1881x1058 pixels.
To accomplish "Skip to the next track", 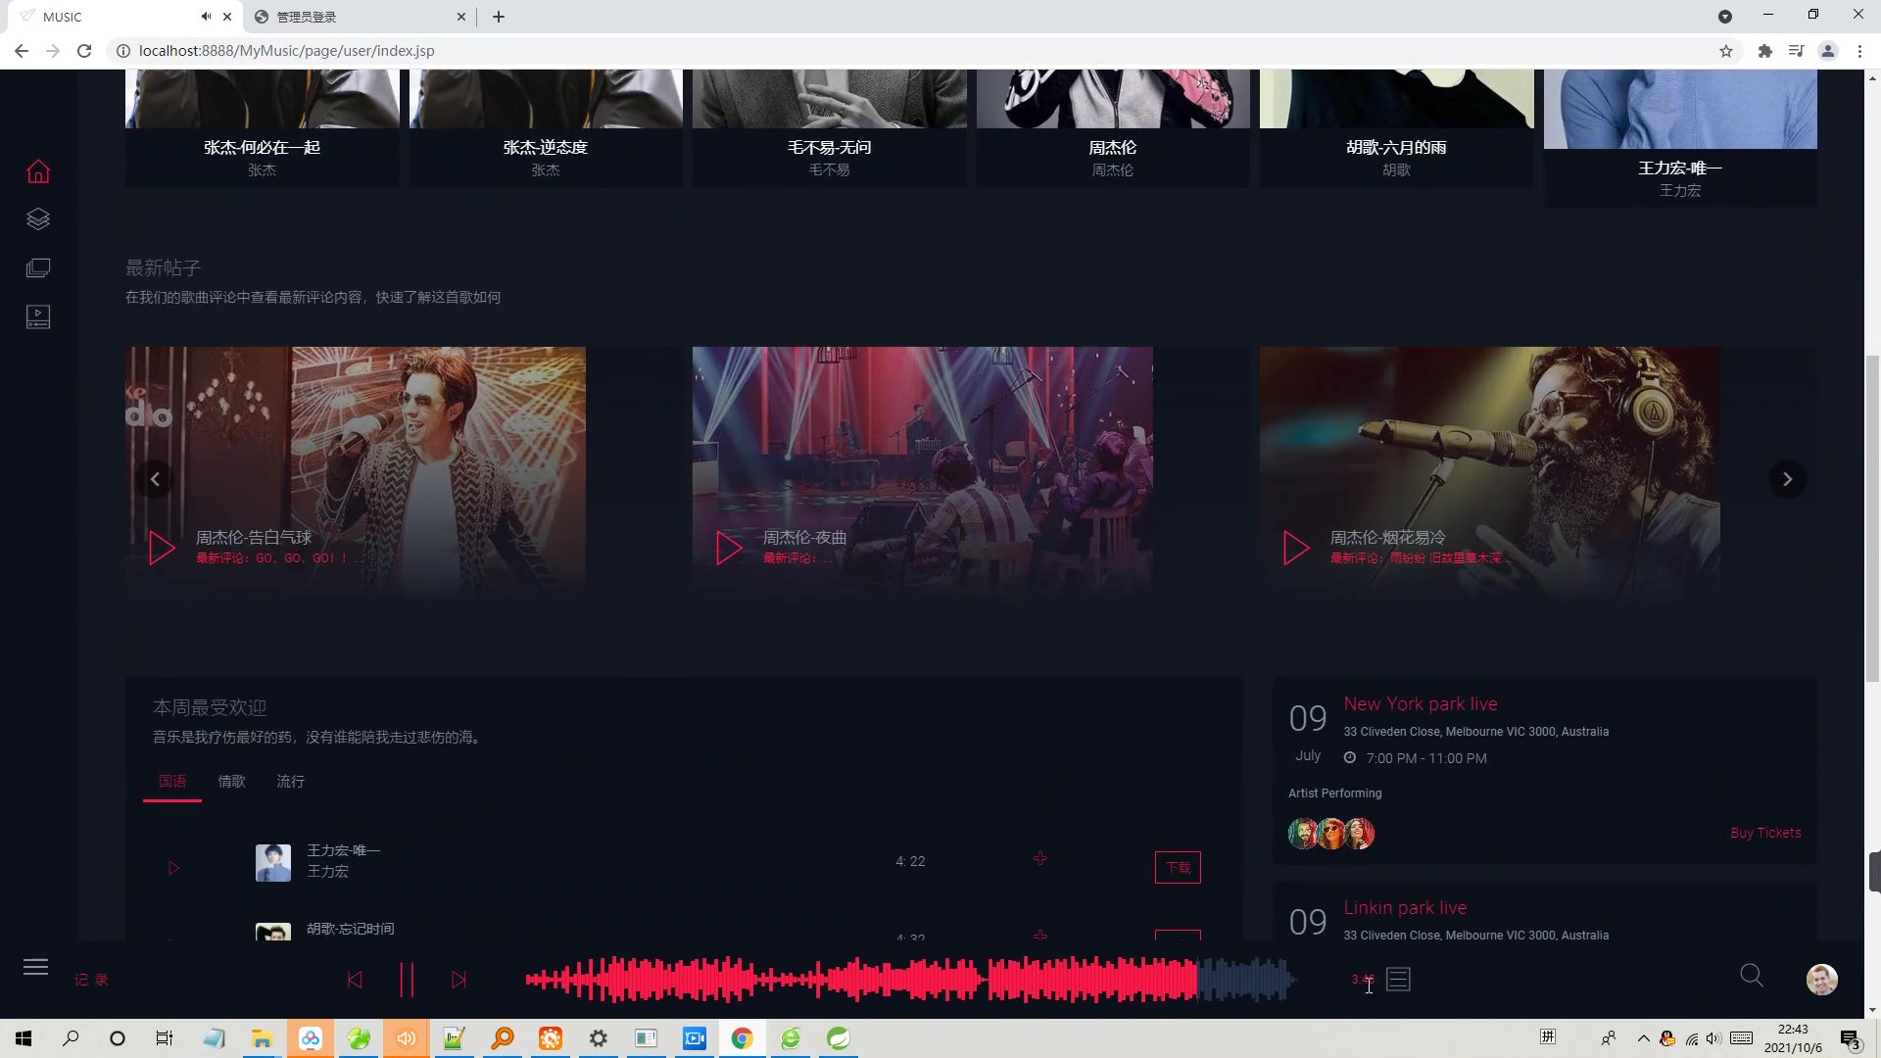I will coord(458,980).
